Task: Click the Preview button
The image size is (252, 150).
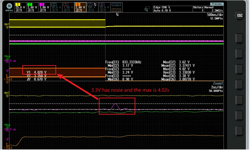Action: click(x=217, y=4)
